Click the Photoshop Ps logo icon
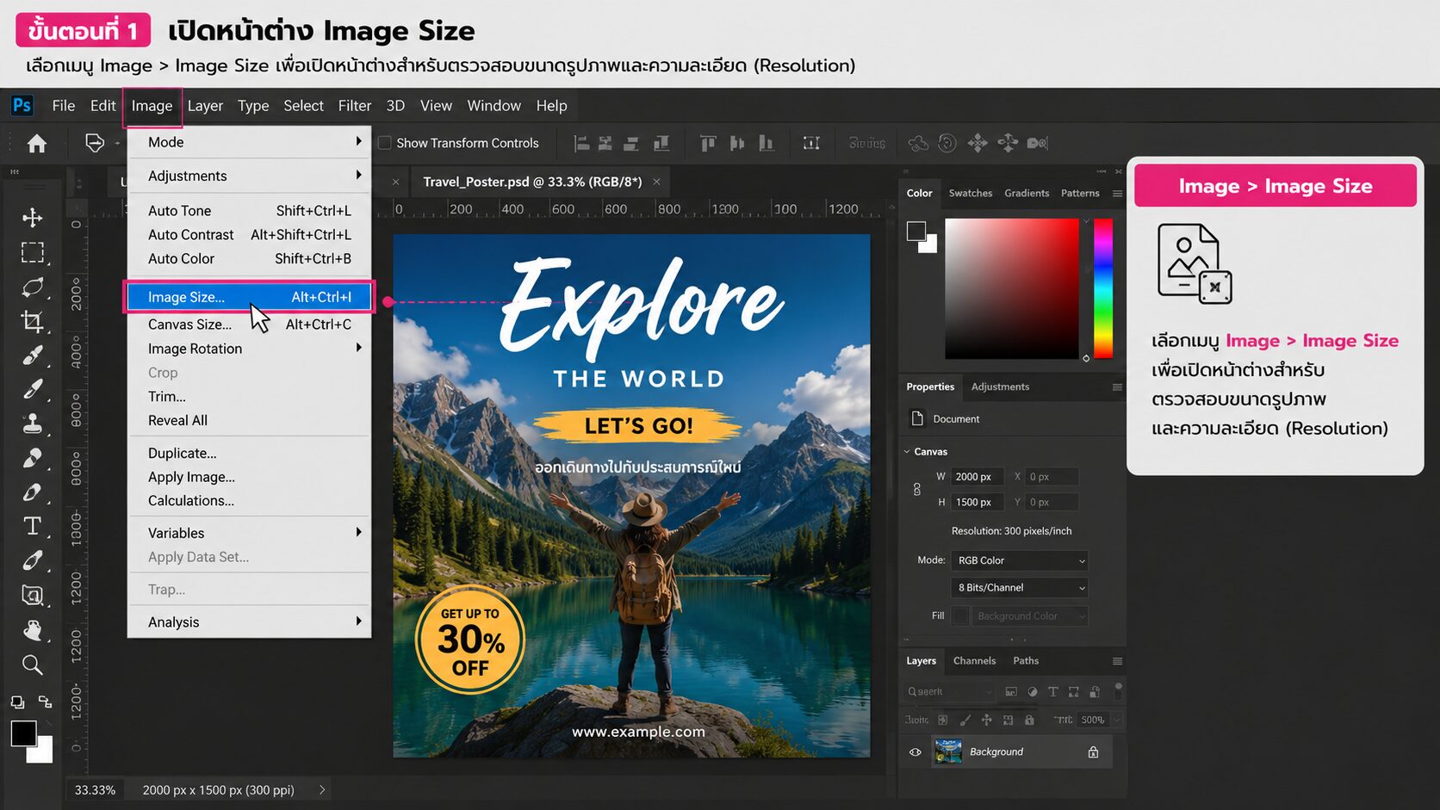Image resolution: width=1440 pixels, height=810 pixels. tap(22, 105)
